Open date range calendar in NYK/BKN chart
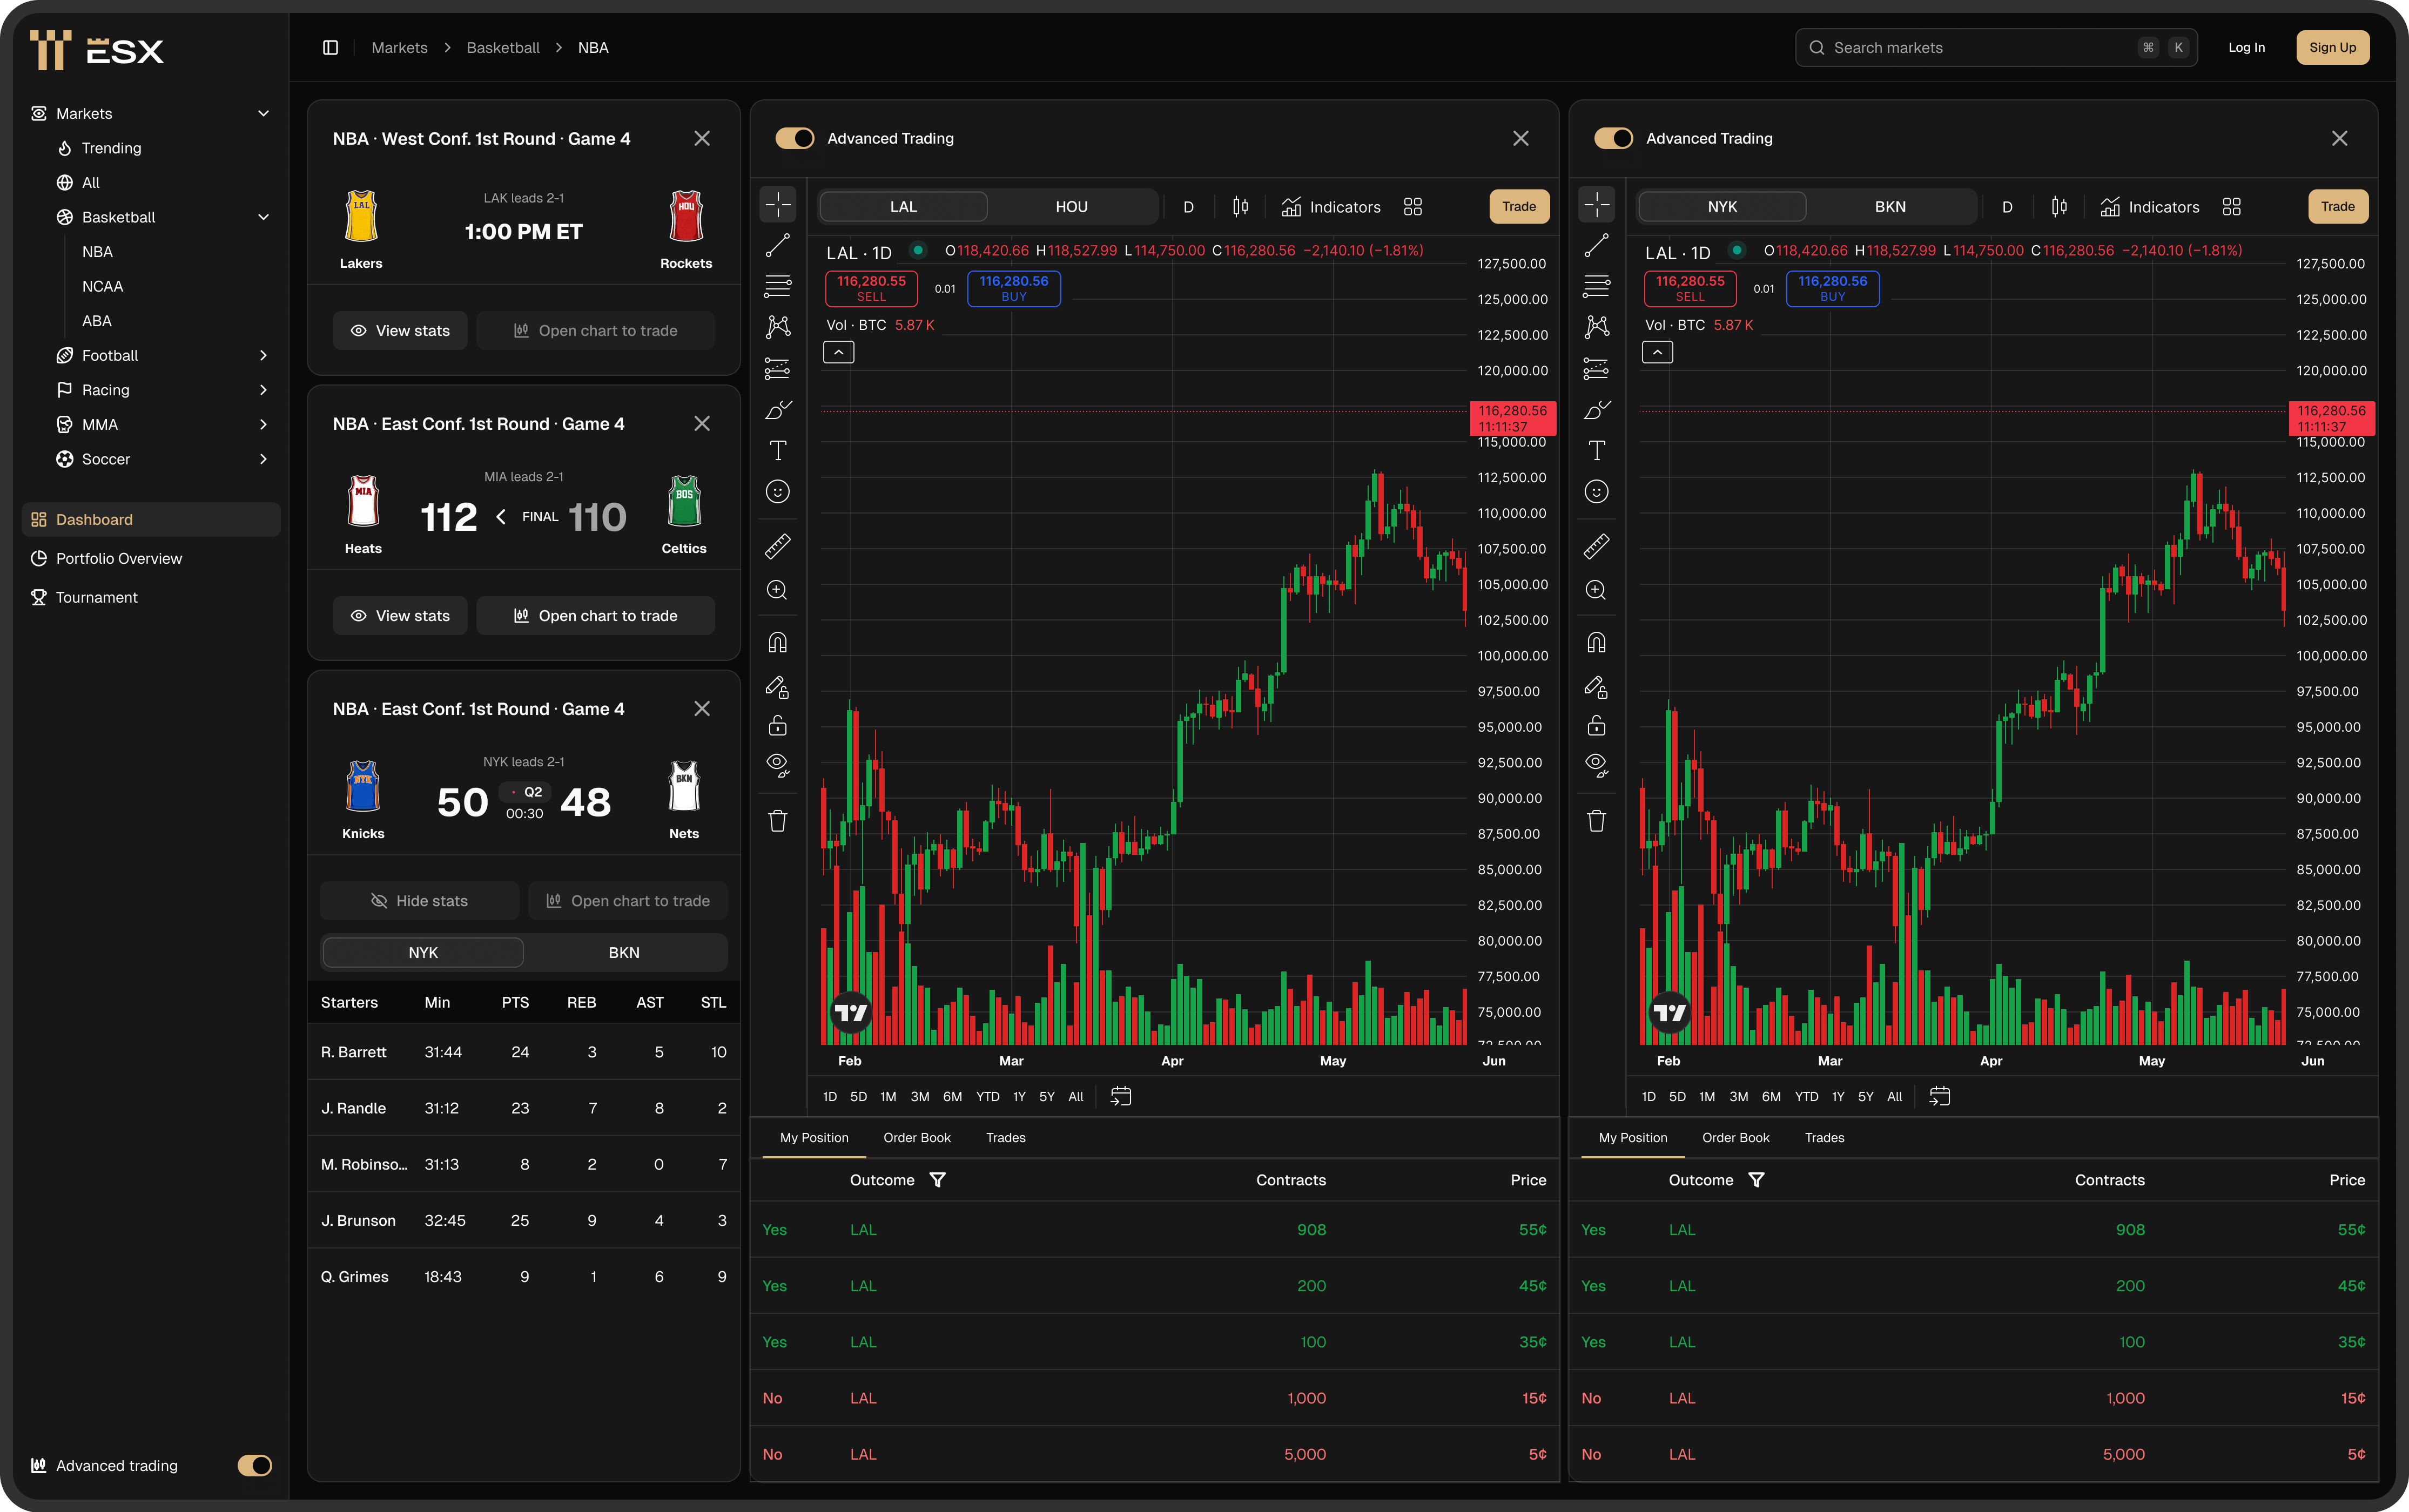Viewport: 2409px width, 1512px height. (x=1939, y=1096)
